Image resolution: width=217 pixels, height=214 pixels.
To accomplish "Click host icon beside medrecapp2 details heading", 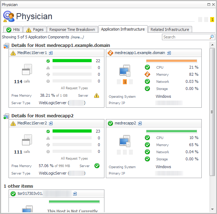I will 6,116.
